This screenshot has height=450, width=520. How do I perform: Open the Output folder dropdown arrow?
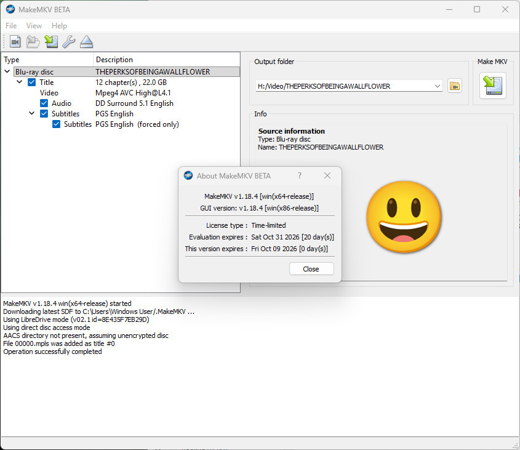click(x=437, y=86)
